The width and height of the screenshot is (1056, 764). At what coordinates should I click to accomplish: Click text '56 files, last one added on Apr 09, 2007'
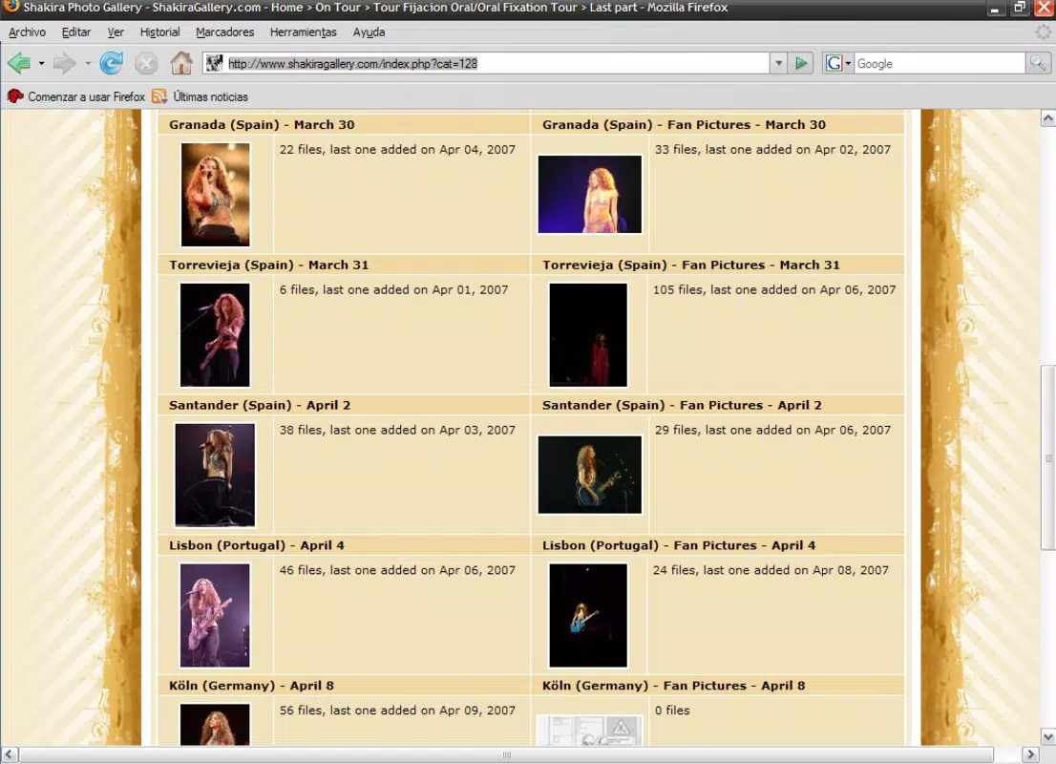(397, 711)
